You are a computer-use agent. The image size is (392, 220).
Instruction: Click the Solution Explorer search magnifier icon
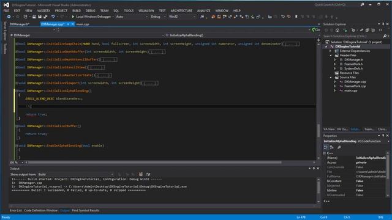385,36
